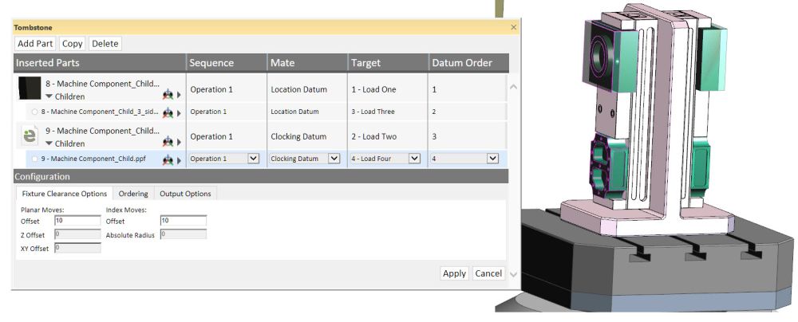Click the transform icon on Child_3_sid row
The width and height of the screenshot is (798, 322).
pos(168,112)
